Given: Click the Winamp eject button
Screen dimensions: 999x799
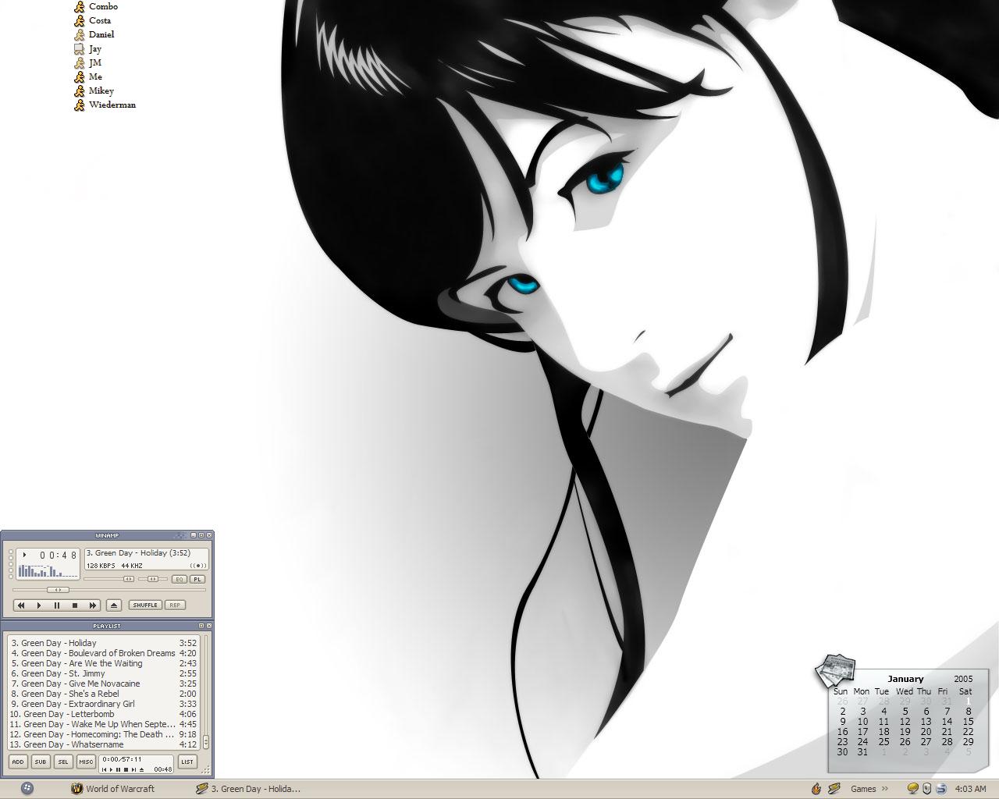Looking at the screenshot, I should [x=114, y=605].
